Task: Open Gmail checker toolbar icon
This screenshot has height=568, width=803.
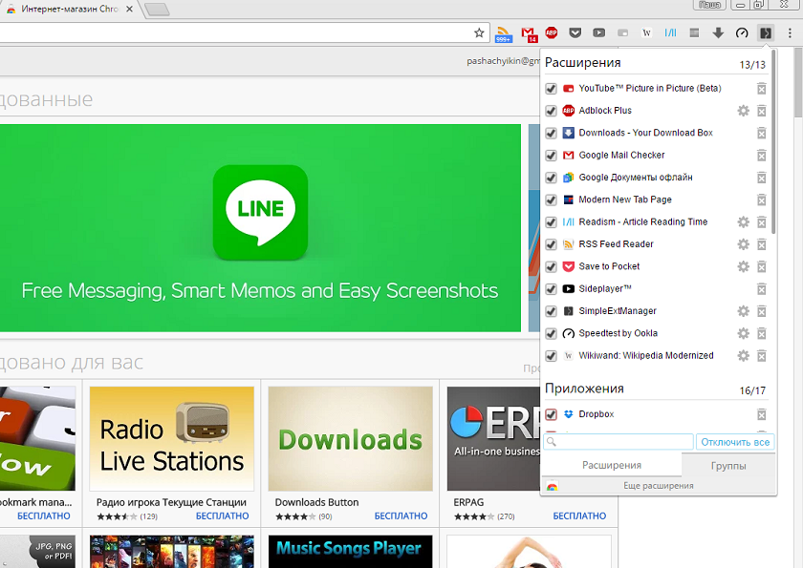Action: pyautogui.click(x=528, y=33)
